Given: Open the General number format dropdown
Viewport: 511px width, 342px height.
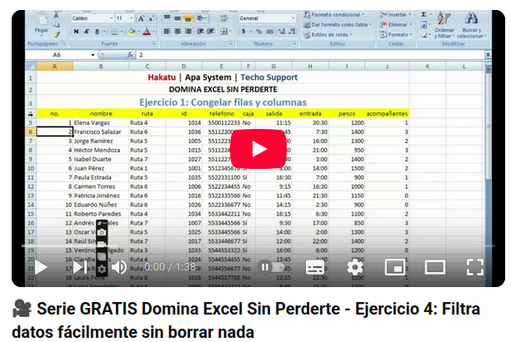Looking at the screenshot, I should pyautogui.click(x=265, y=17).
